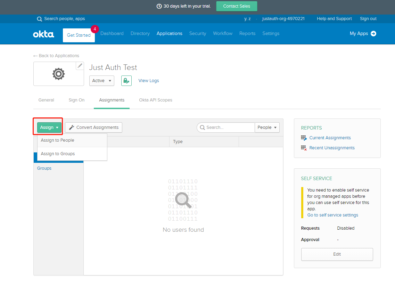The height and width of the screenshot is (283, 395).
Task: Click Help and Support link
Action: pos(334,19)
